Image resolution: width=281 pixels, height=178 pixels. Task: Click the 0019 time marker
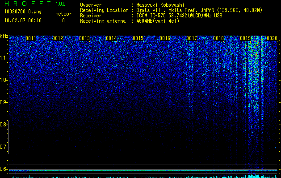[245, 38]
